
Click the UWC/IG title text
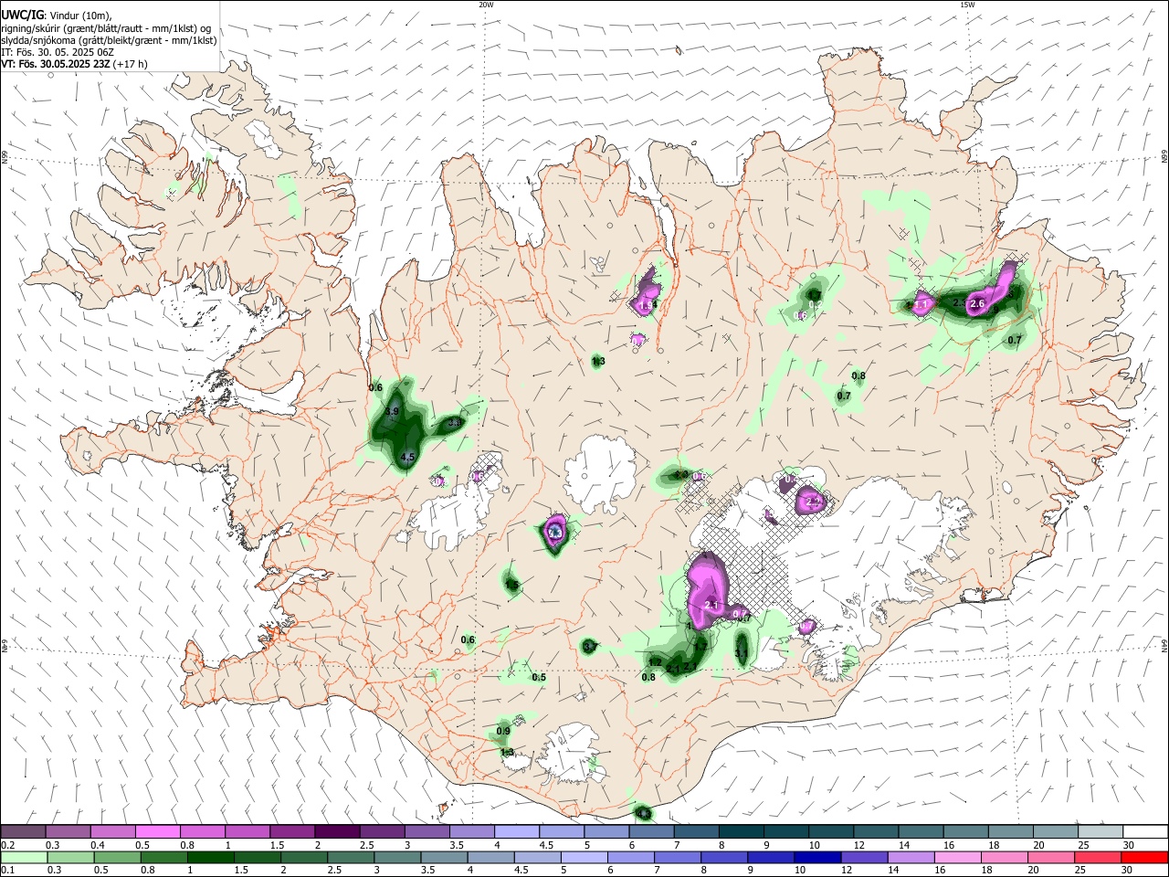pyautogui.click(x=22, y=15)
